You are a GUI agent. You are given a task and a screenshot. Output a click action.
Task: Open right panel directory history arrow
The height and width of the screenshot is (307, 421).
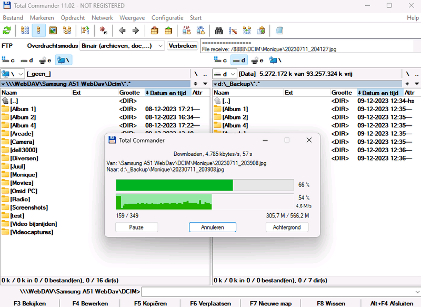[417, 84]
